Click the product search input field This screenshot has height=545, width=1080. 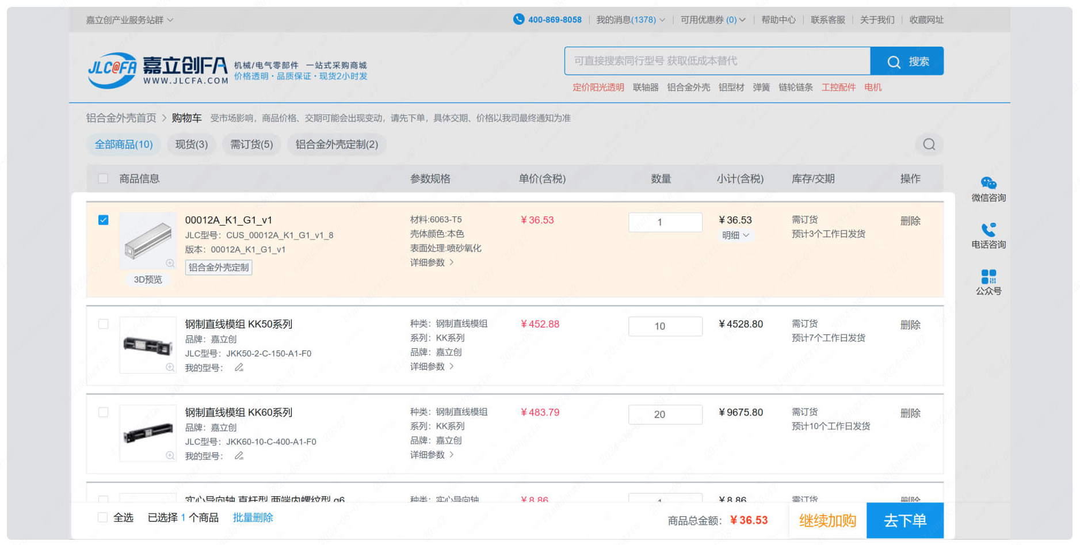click(x=717, y=61)
